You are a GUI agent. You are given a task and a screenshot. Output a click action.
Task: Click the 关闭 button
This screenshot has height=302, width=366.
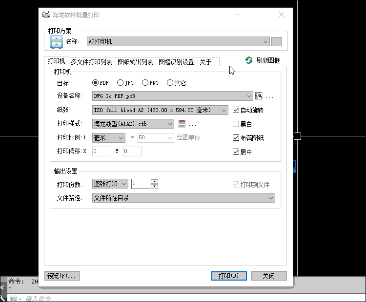269,276
